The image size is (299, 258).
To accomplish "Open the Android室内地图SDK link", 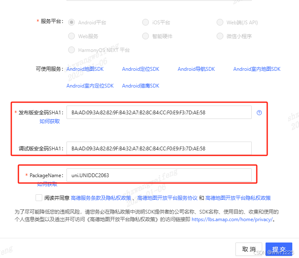I will 257,69.
